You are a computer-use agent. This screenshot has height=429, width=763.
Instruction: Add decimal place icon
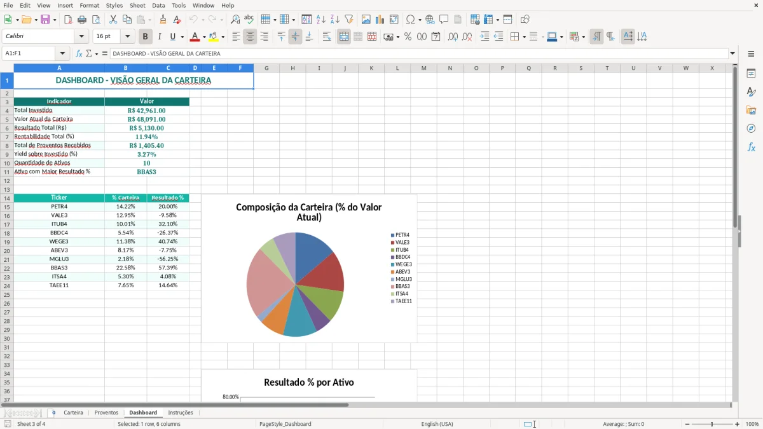(x=453, y=37)
